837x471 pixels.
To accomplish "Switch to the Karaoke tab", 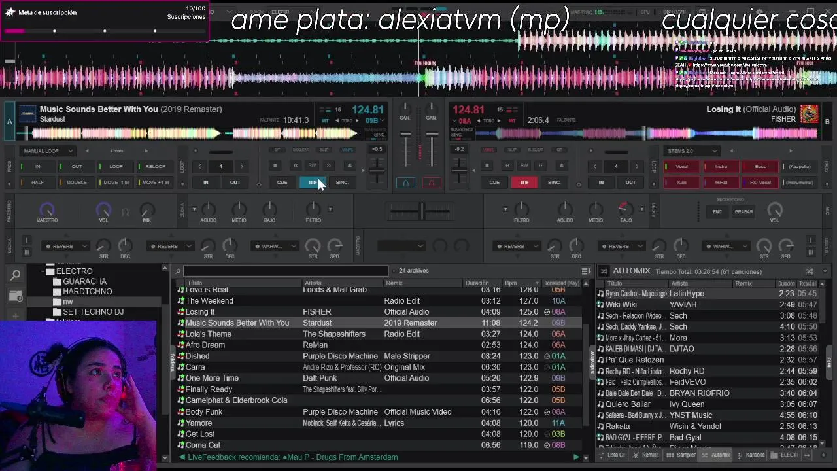I will [x=751, y=455].
